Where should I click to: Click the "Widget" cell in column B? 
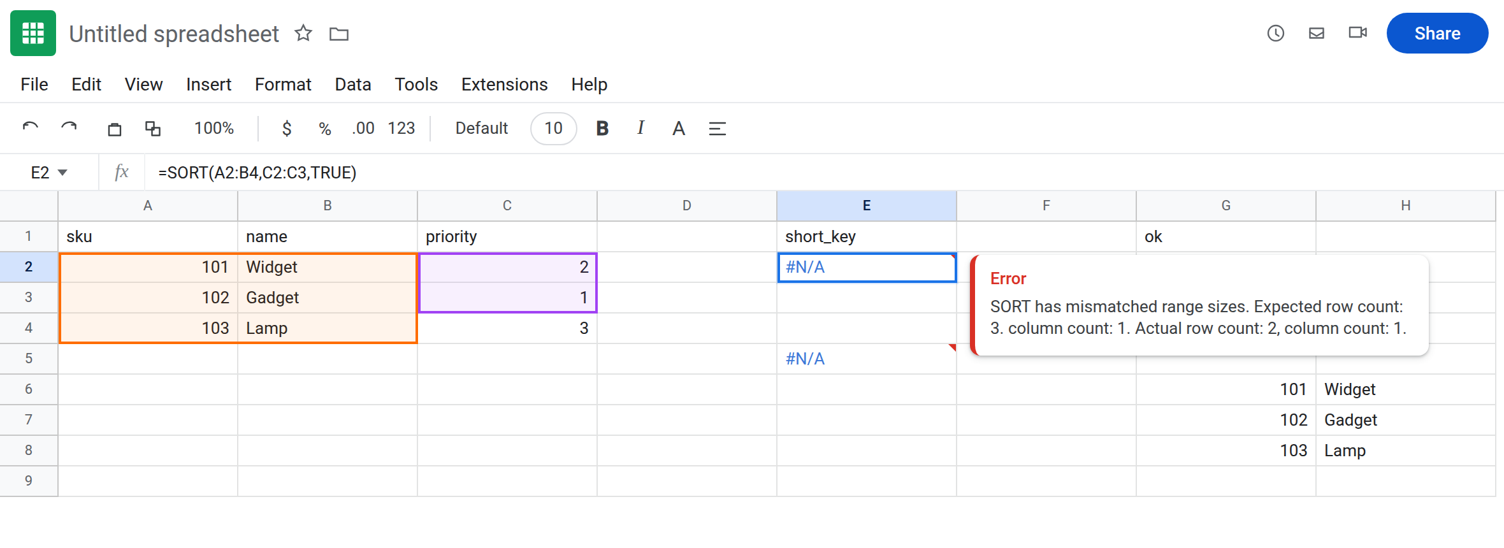click(x=328, y=267)
